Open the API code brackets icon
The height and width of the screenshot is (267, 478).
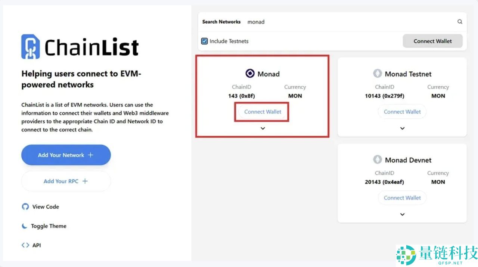coord(25,245)
